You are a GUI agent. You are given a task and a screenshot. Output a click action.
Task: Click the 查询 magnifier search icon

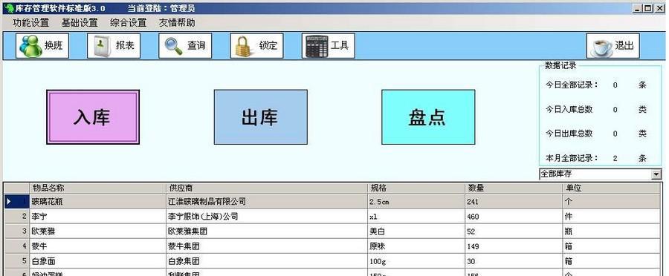point(173,45)
